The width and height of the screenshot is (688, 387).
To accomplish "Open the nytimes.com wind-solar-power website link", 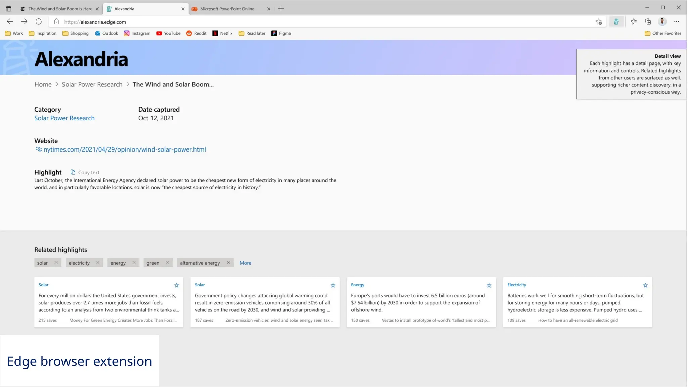I will [120, 149].
